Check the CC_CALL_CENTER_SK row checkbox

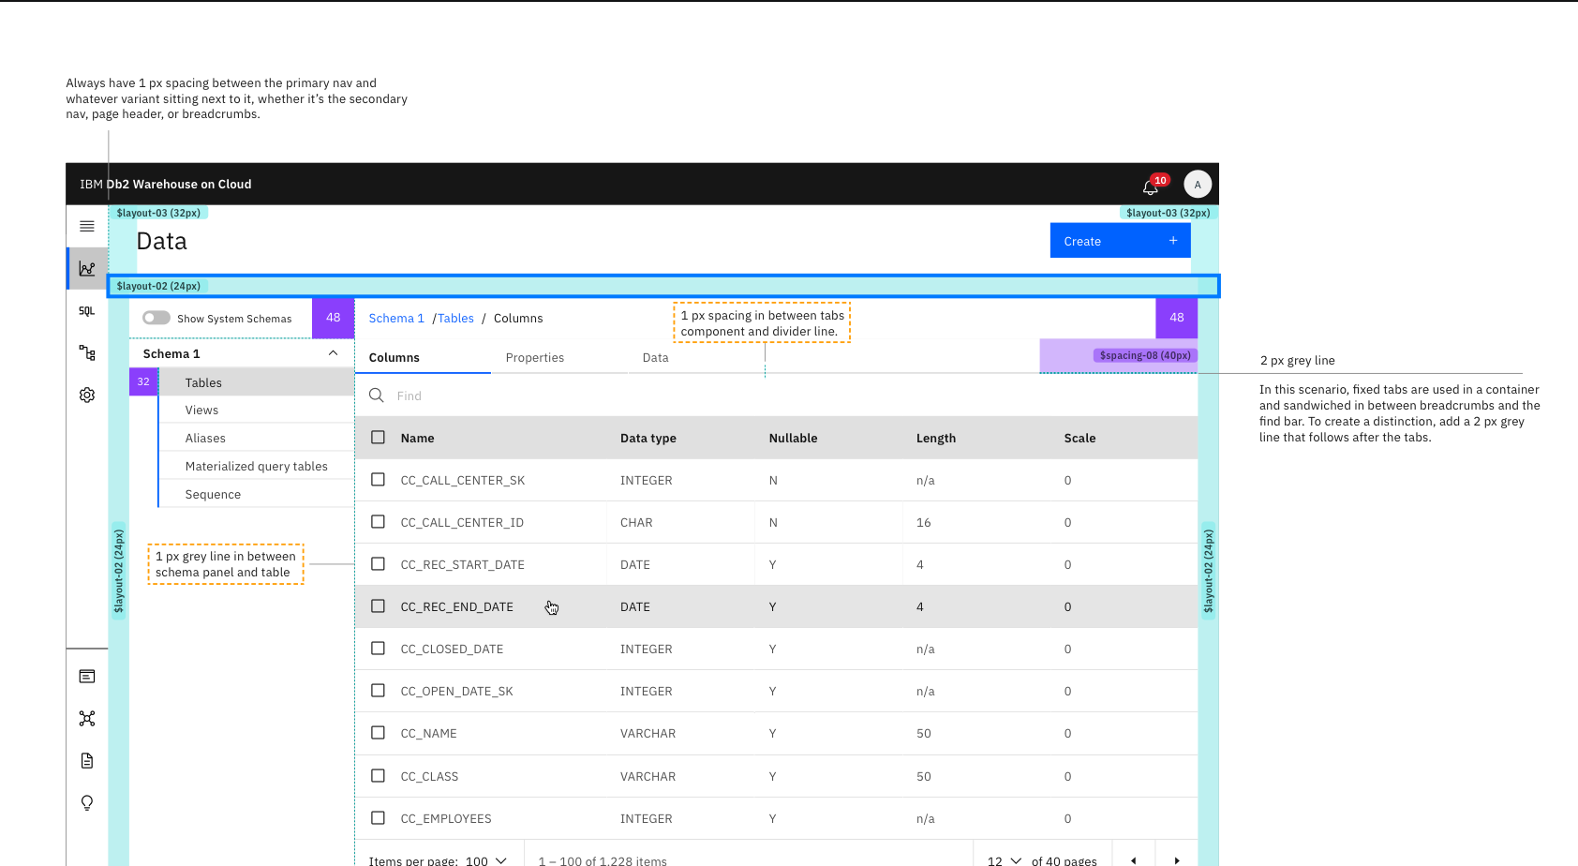coord(379,479)
